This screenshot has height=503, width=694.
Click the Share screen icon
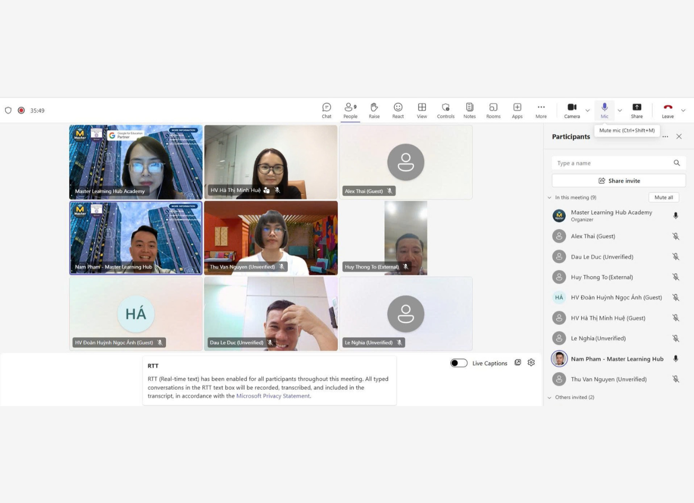(637, 110)
